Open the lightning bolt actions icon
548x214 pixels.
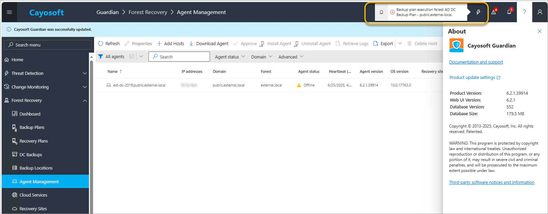click(478, 12)
